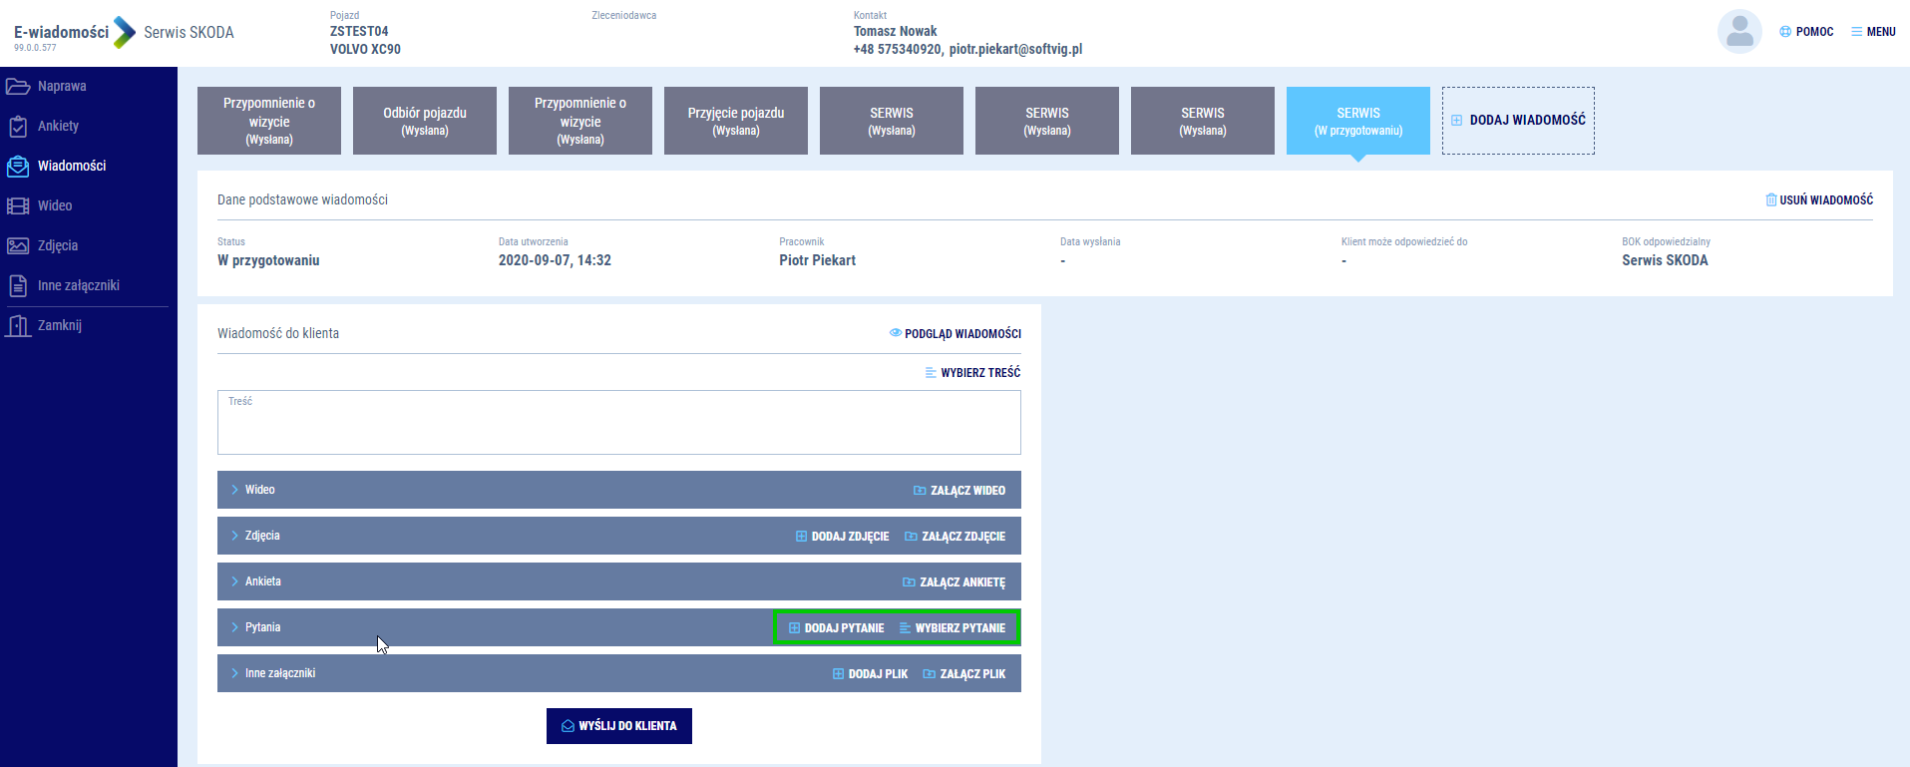Click the Inne załączniki document icon
The height and width of the screenshot is (767, 1910).
(18, 286)
